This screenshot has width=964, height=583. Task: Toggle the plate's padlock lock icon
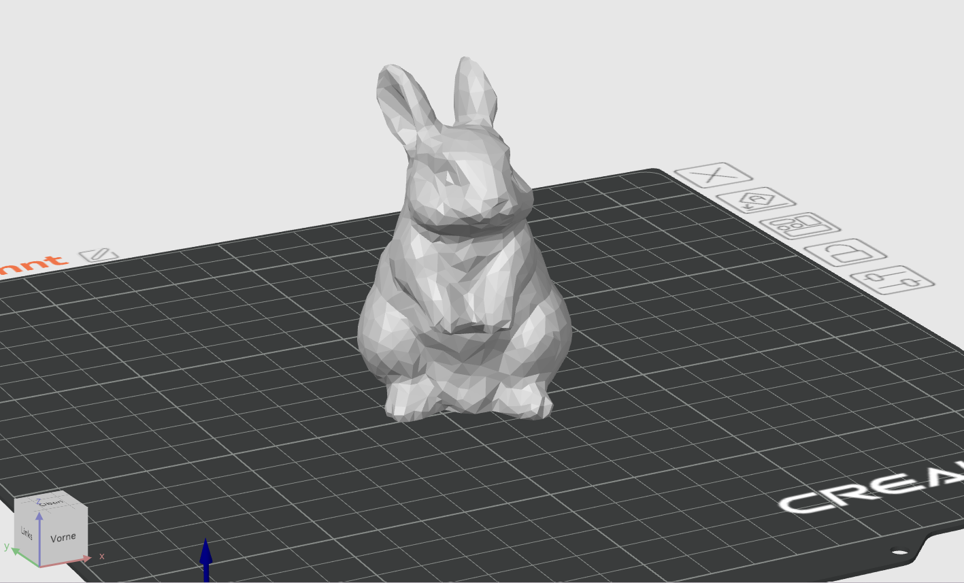845,253
